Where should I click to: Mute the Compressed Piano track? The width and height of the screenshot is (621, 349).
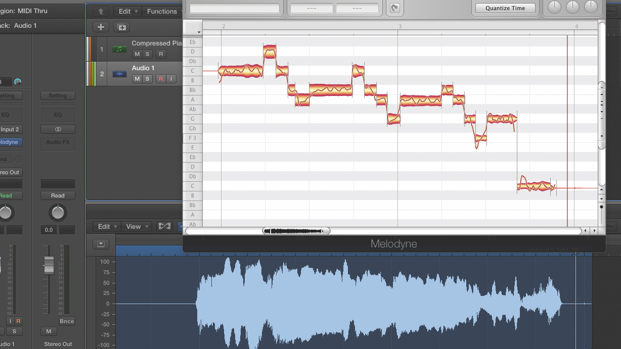click(137, 54)
